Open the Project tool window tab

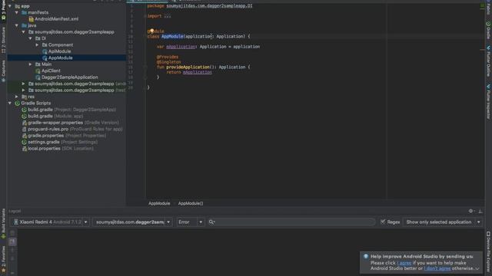click(x=3, y=10)
